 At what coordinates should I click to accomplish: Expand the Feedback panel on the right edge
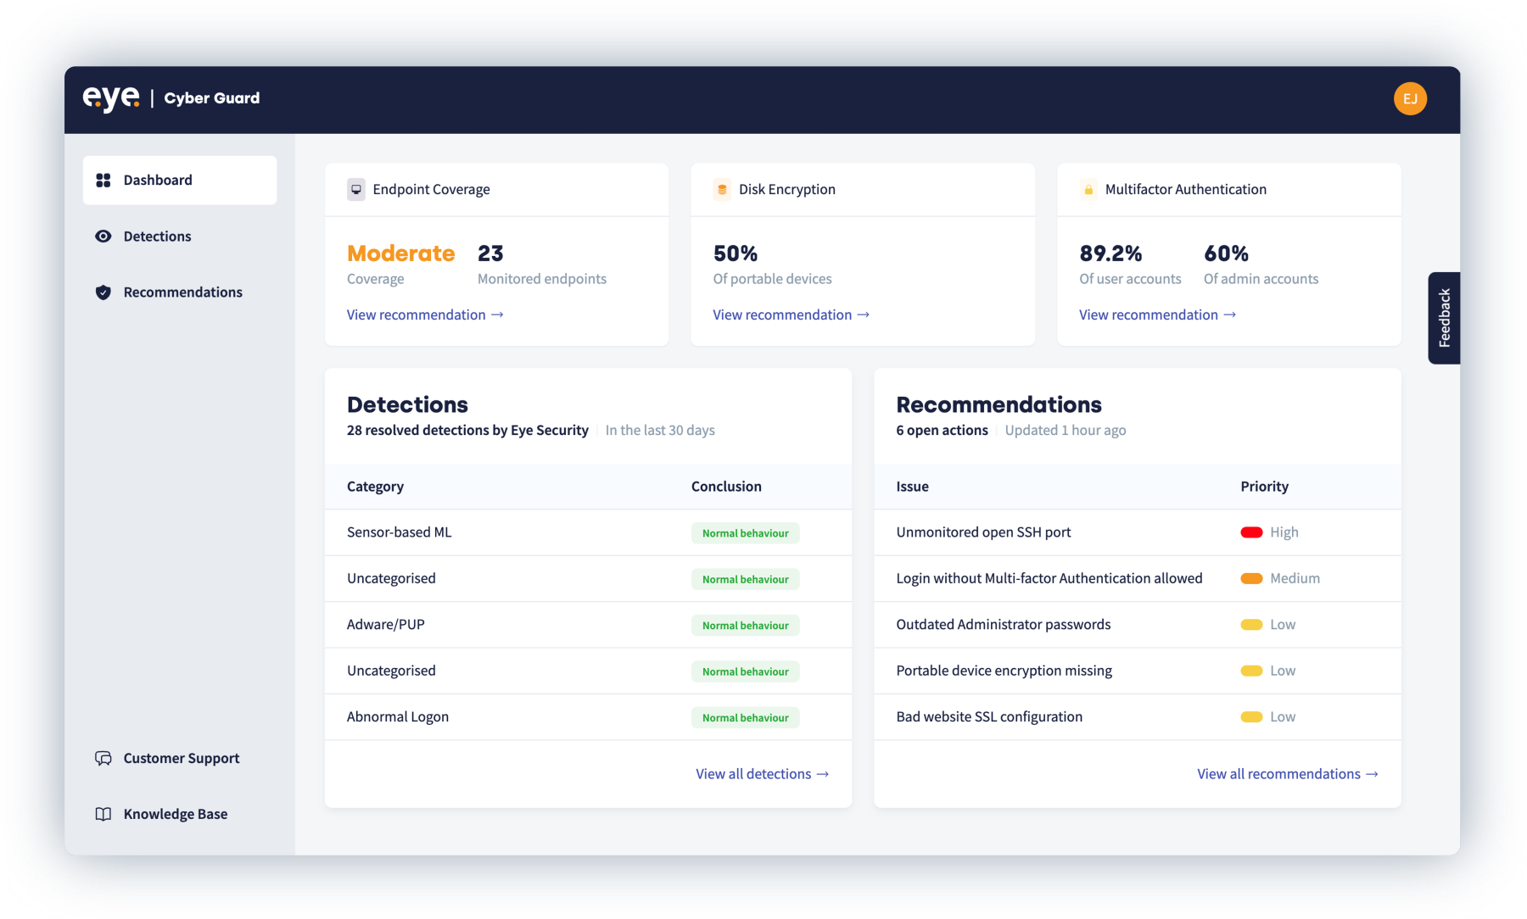1444,317
